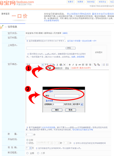
Task: Open the minute dropdown before 分
Action: coord(66,143)
